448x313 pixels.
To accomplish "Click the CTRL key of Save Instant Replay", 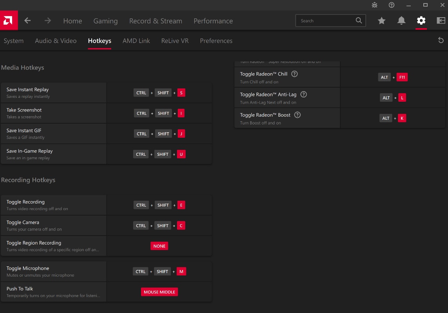I will [141, 93].
